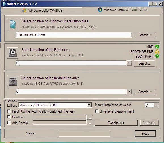
Task: Toggle the Add Drivers checkbox
Action: (9, 123)
